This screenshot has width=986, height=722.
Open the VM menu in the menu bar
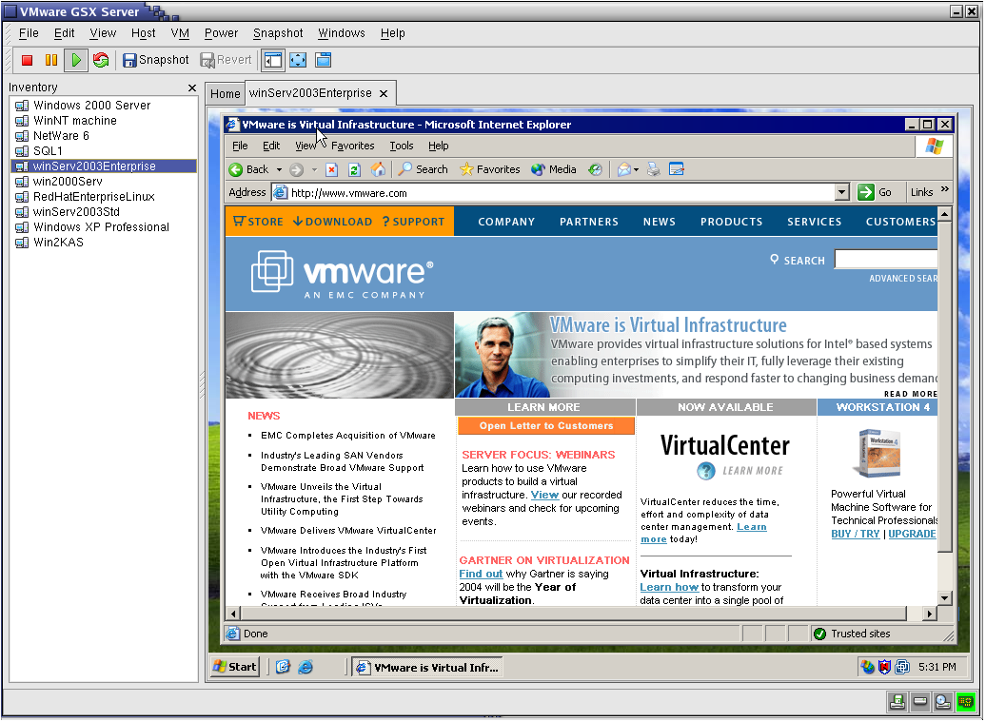[180, 32]
